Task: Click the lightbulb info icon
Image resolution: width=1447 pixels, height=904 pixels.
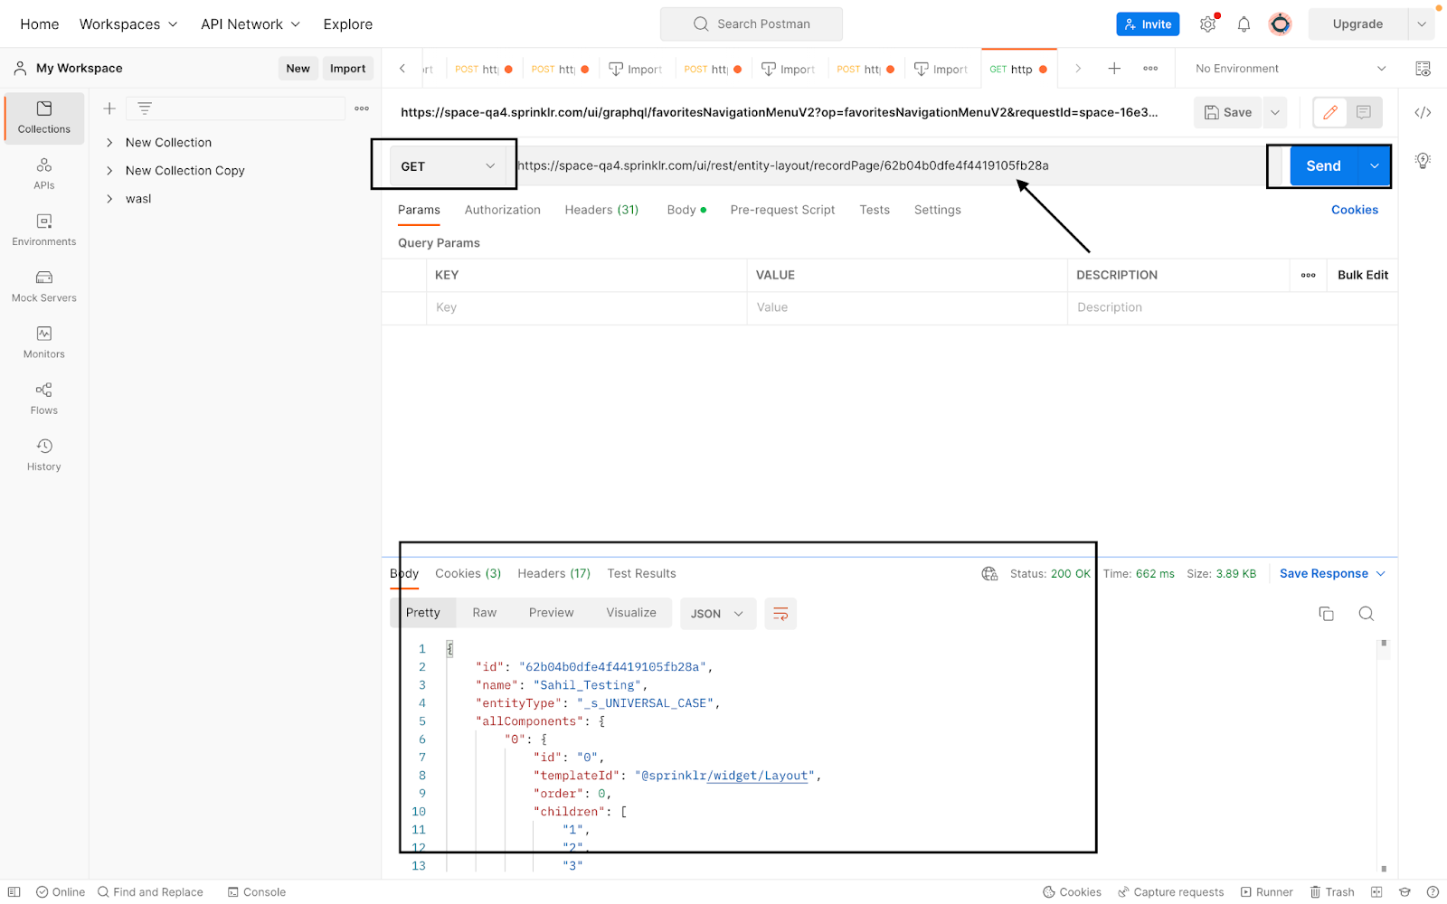Action: click(1423, 161)
